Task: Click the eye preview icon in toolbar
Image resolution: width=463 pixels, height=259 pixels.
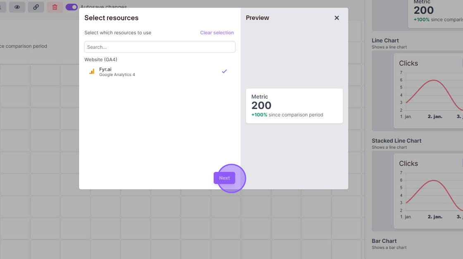Action: [x=17, y=7]
